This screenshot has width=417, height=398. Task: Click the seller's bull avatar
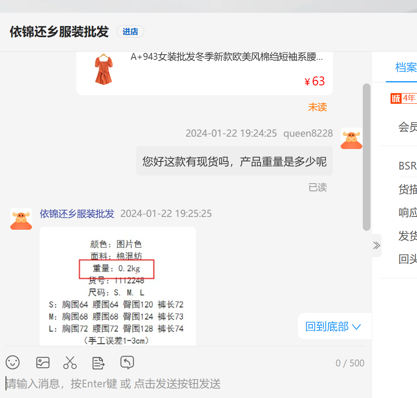pyautogui.click(x=21, y=219)
